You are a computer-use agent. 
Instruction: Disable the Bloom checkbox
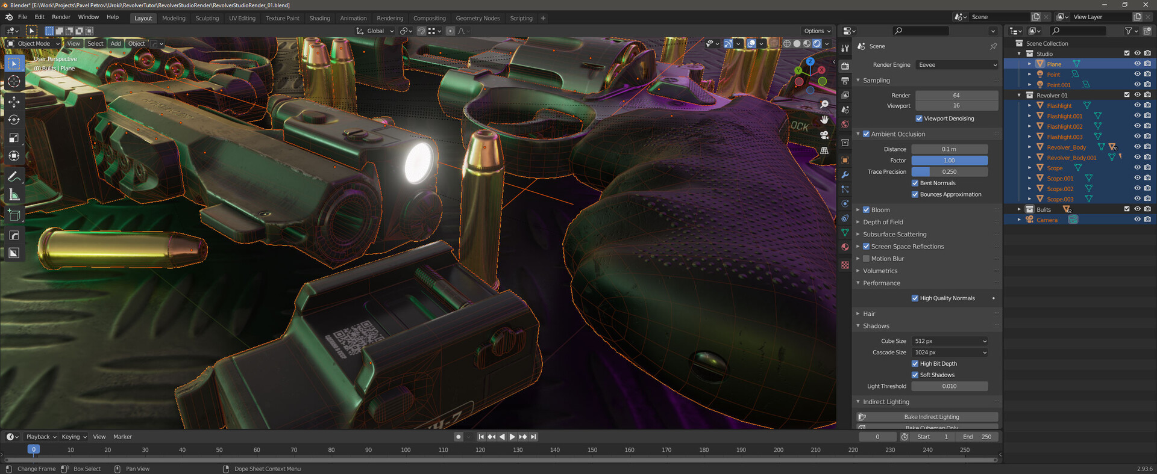(x=866, y=210)
